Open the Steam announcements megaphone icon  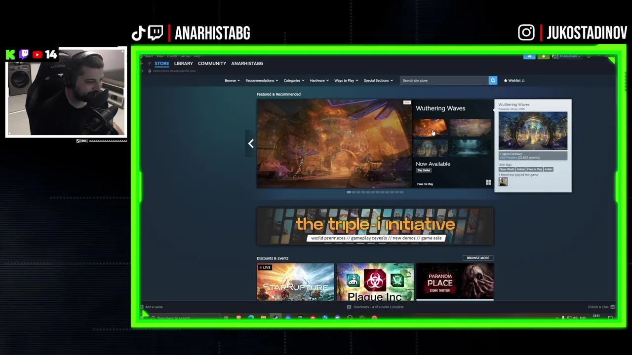(x=529, y=56)
